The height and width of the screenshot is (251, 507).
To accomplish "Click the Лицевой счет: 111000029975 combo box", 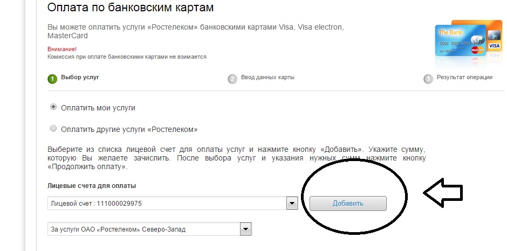I will (173, 204).
